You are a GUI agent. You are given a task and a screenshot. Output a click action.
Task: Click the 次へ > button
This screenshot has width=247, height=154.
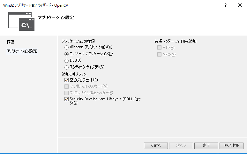(181, 145)
